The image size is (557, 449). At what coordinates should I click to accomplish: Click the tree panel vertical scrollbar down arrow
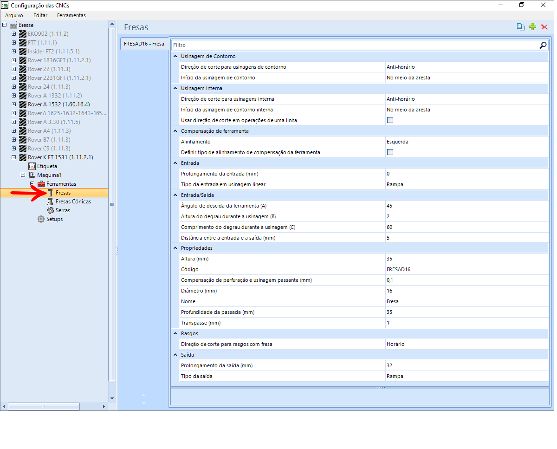pos(112,398)
